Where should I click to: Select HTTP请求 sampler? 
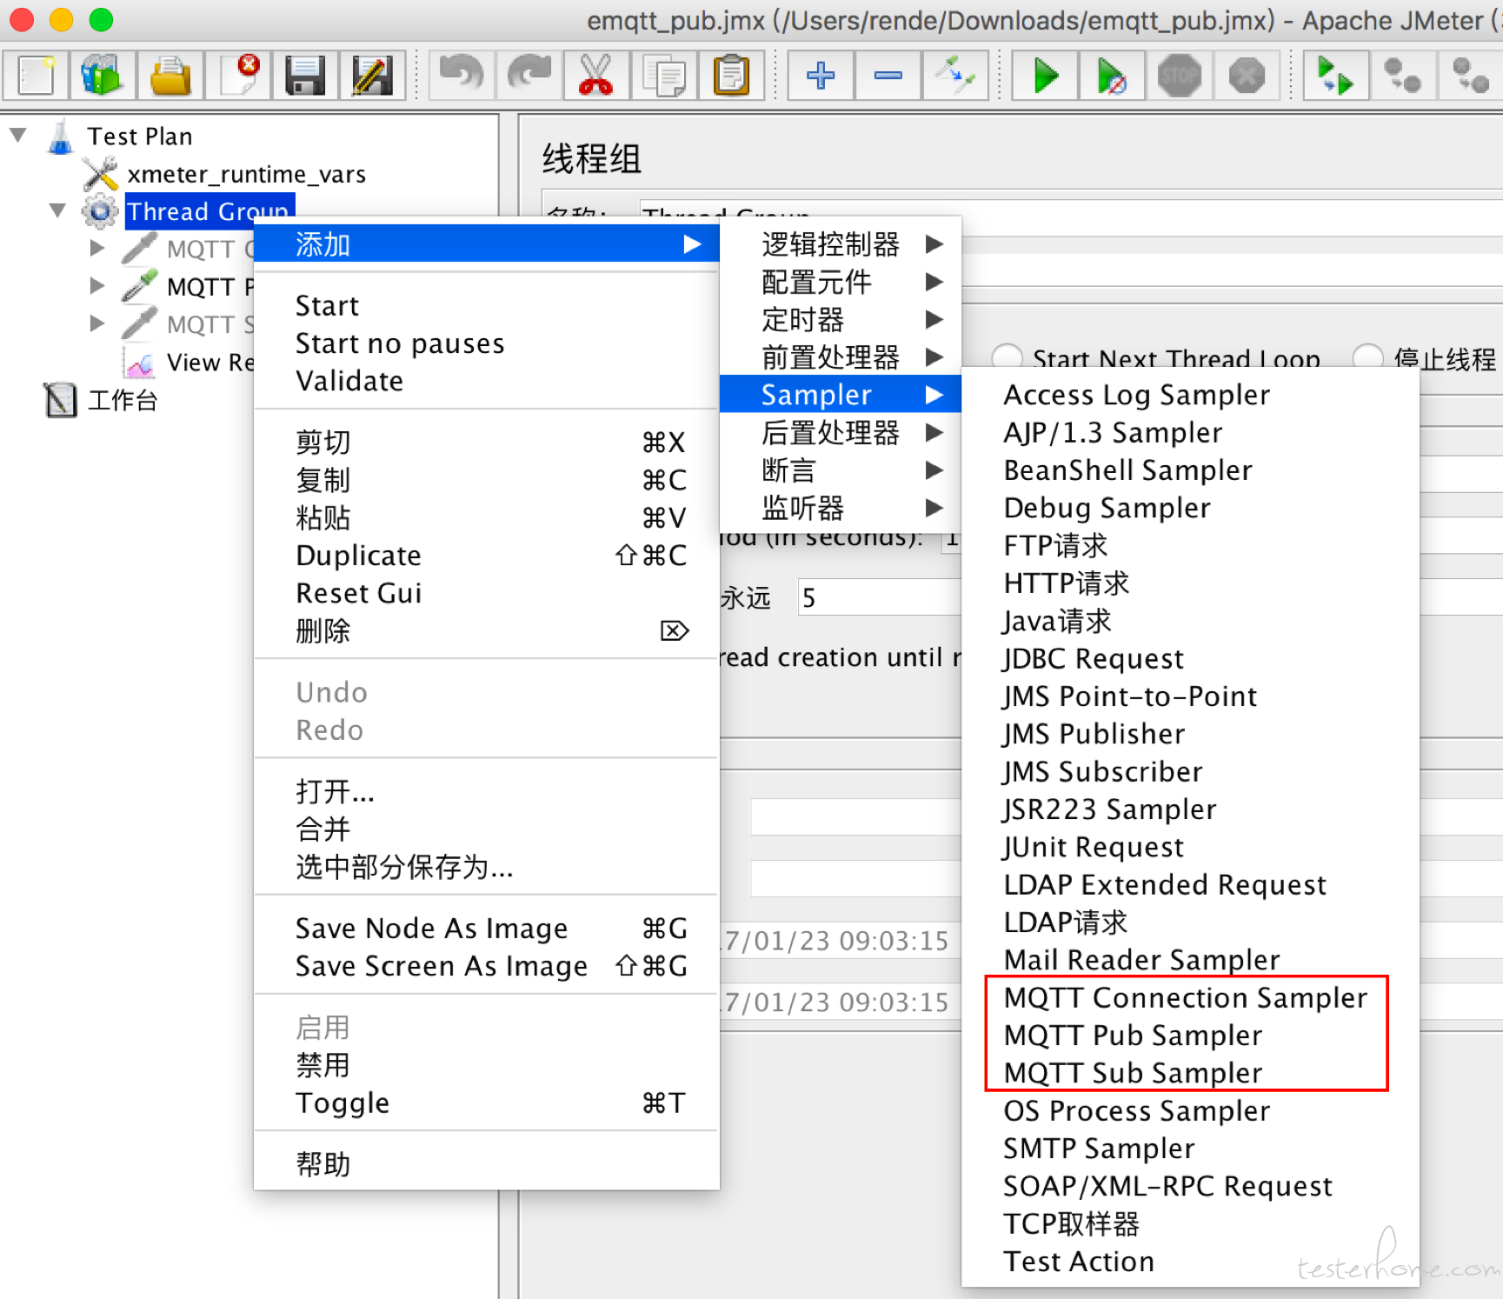(x=1190, y=583)
